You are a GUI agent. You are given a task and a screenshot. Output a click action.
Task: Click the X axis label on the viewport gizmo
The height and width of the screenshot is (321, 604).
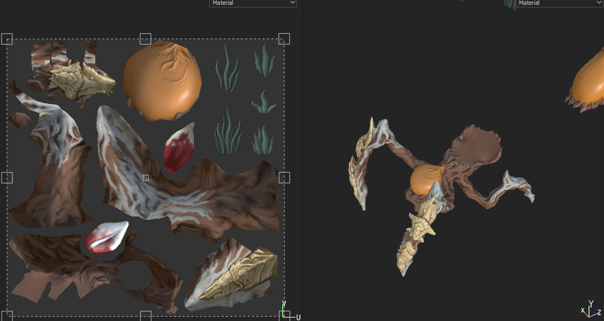point(582,310)
